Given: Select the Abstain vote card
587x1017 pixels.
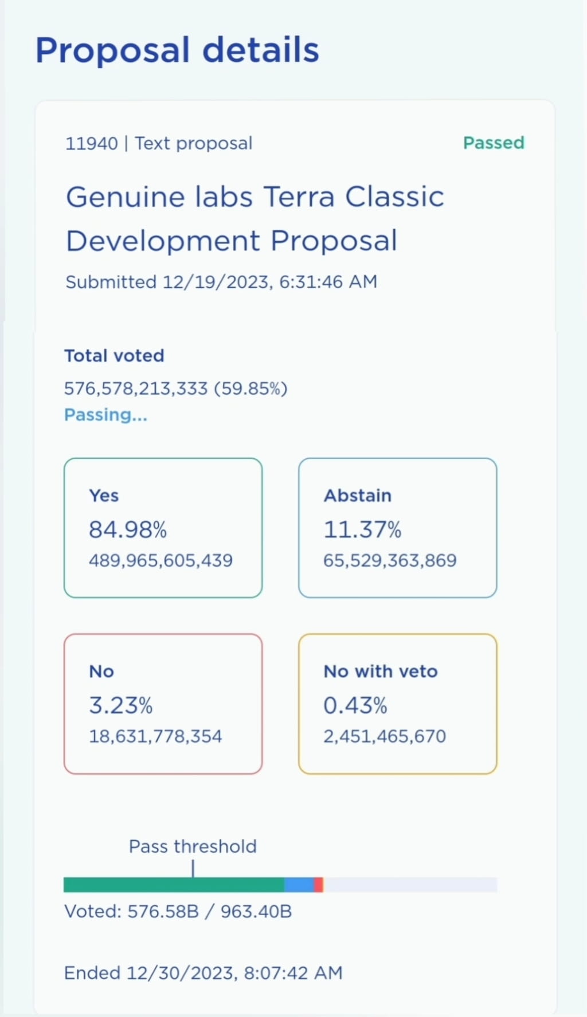Looking at the screenshot, I should point(398,527).
